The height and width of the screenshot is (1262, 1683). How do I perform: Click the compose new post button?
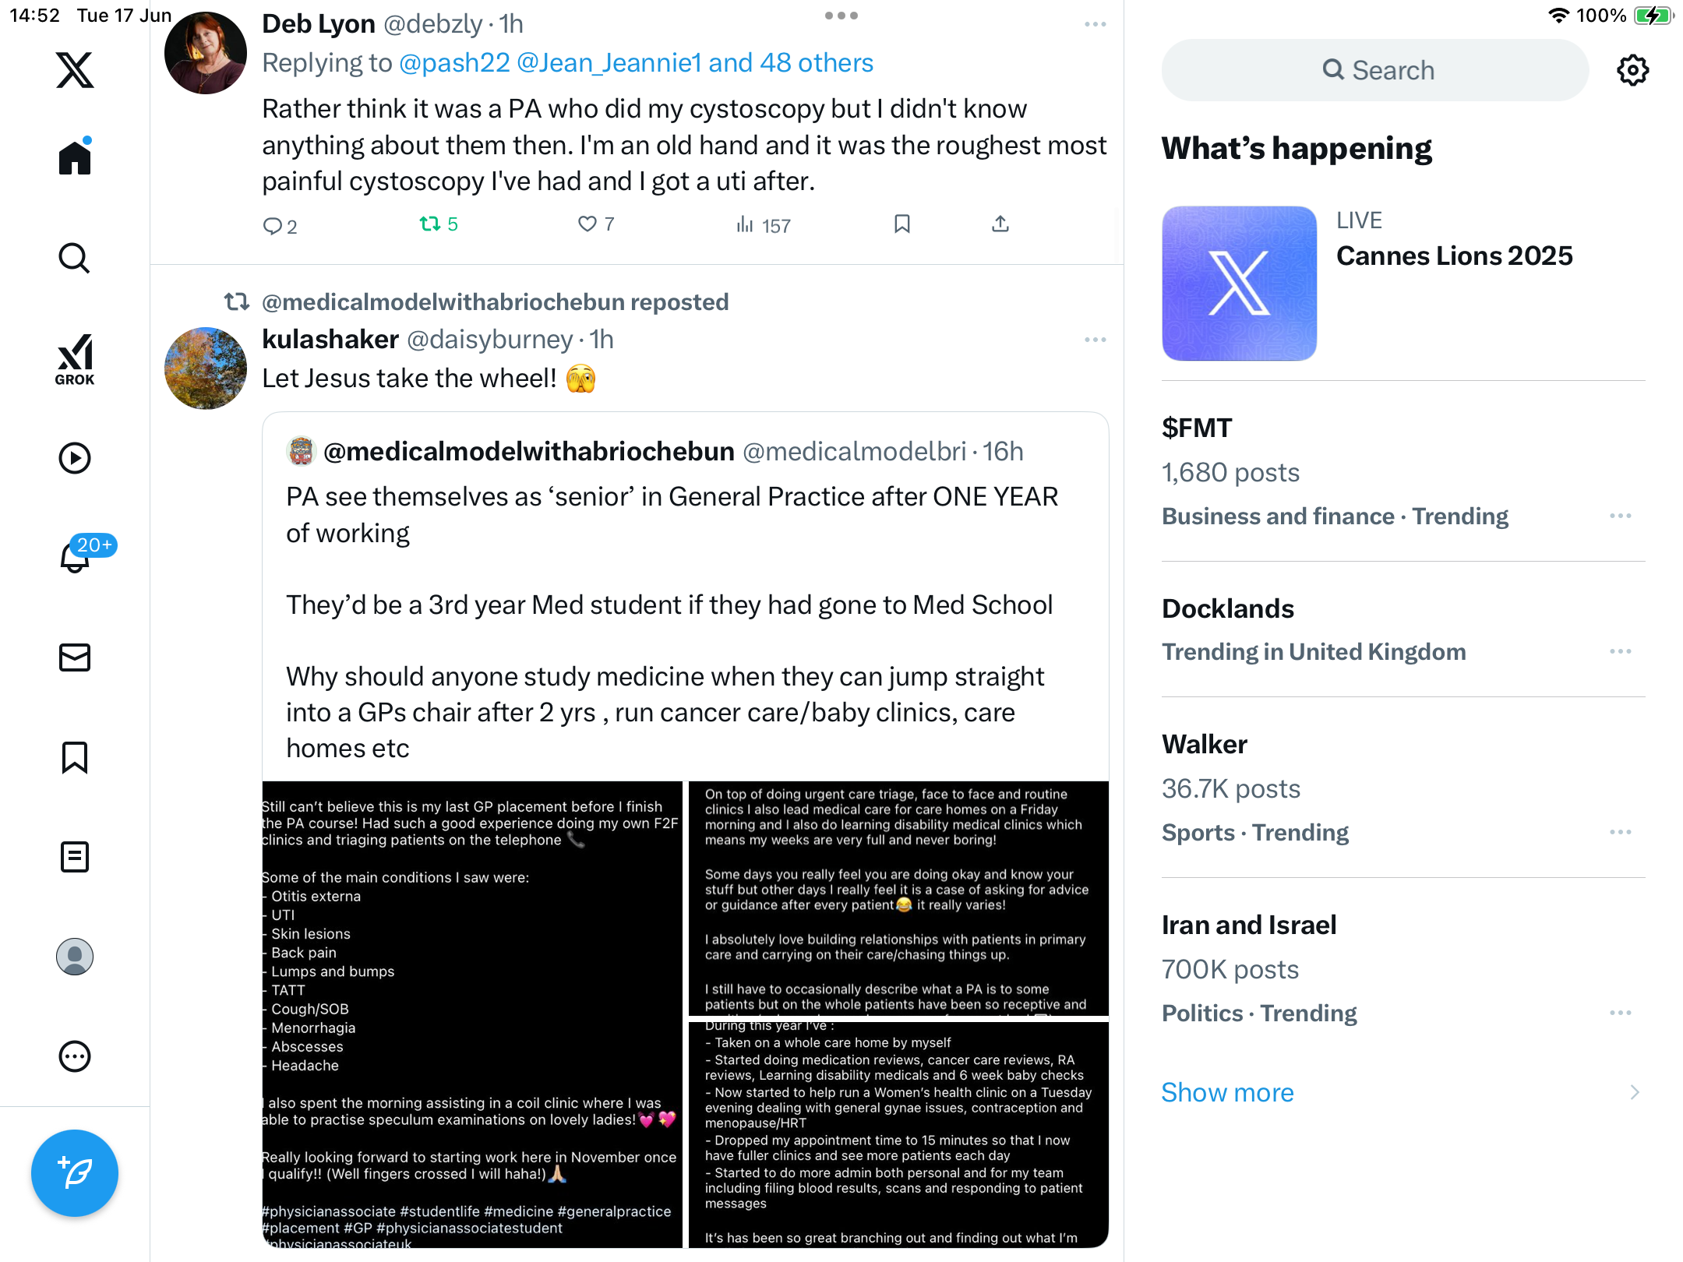75,1173
